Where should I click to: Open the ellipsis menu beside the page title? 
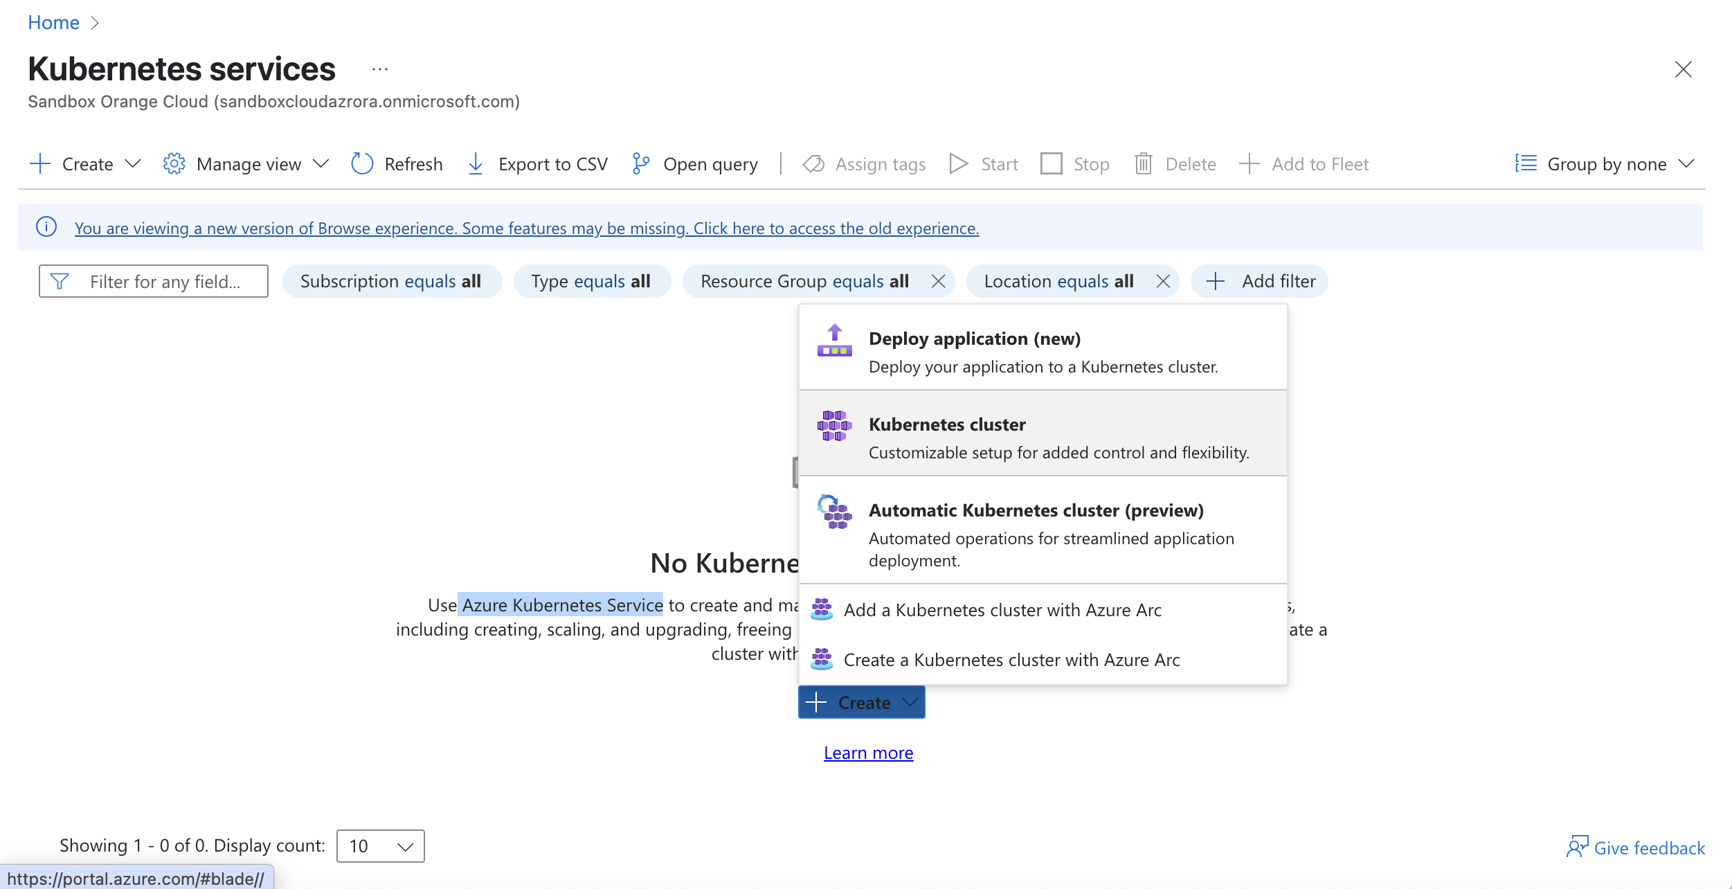[379, 69]
